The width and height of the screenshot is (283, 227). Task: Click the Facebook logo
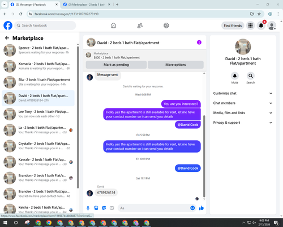(8, 26)
